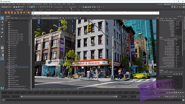Toggle the P playback box for SETLayer1
The width and height of the screenshot is (185, 104).
pyautogui.click(x=162, y=77)
